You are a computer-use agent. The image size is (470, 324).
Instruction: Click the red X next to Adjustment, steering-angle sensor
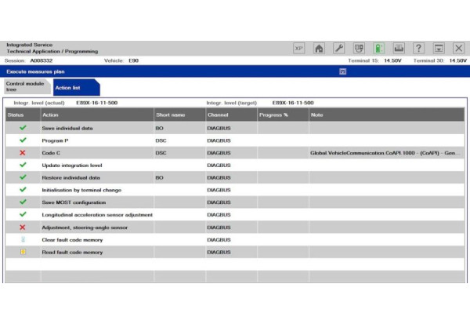pos(23,228)
